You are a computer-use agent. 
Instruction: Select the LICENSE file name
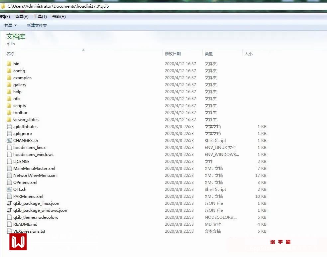pos(21,162)
